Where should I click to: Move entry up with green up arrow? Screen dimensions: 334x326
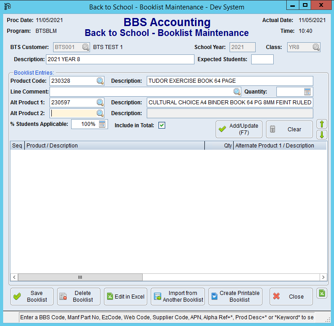coord(322,124)
